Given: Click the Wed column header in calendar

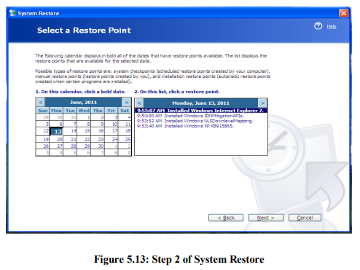Looking at the screenshot, I should coord(84,111).
